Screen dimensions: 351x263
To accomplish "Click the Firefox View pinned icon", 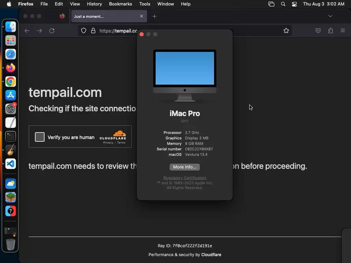I will 62,16.
